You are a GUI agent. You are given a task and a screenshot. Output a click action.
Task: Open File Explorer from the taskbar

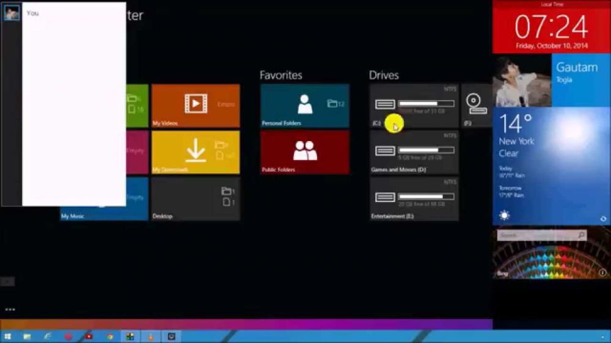[27, 336]
